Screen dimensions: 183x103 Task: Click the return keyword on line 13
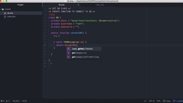60,45
